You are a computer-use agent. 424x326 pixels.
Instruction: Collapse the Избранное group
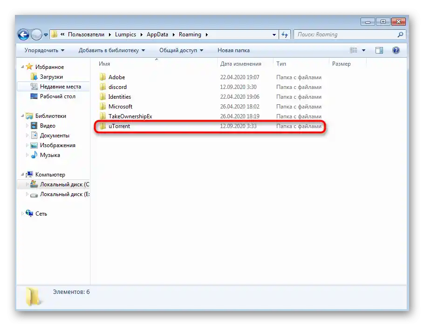tap(22, 67)
